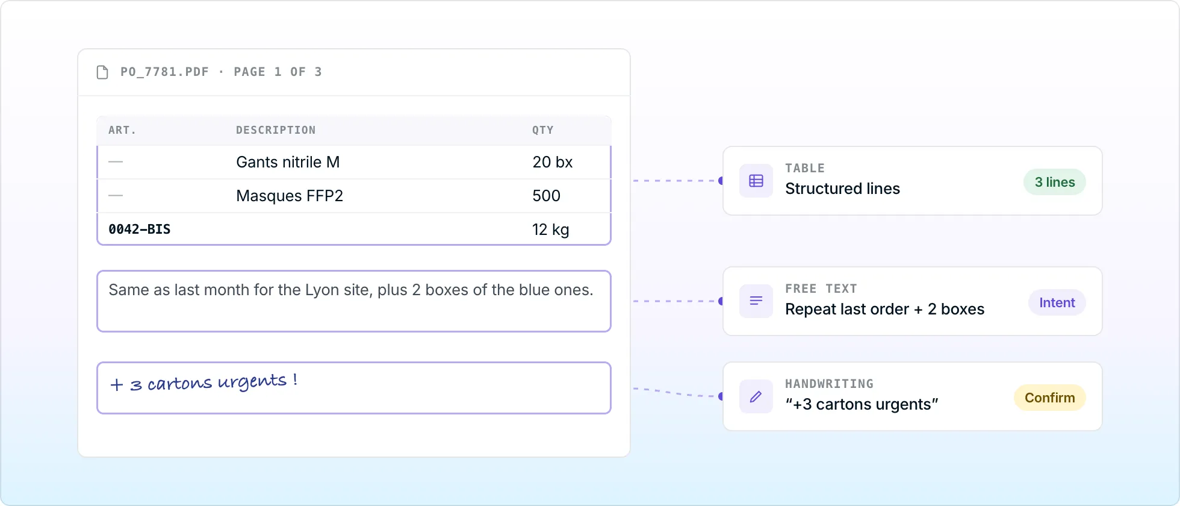Click the 'Same as last month' text box
Image resolution: width=1180 pixels, height=506 pixels.
pos(354,301)
